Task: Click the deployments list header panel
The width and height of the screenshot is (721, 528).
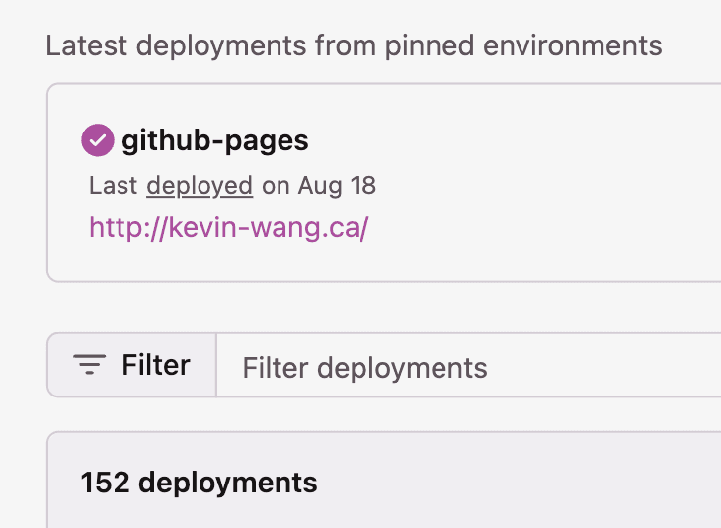Action: [384, 481]
